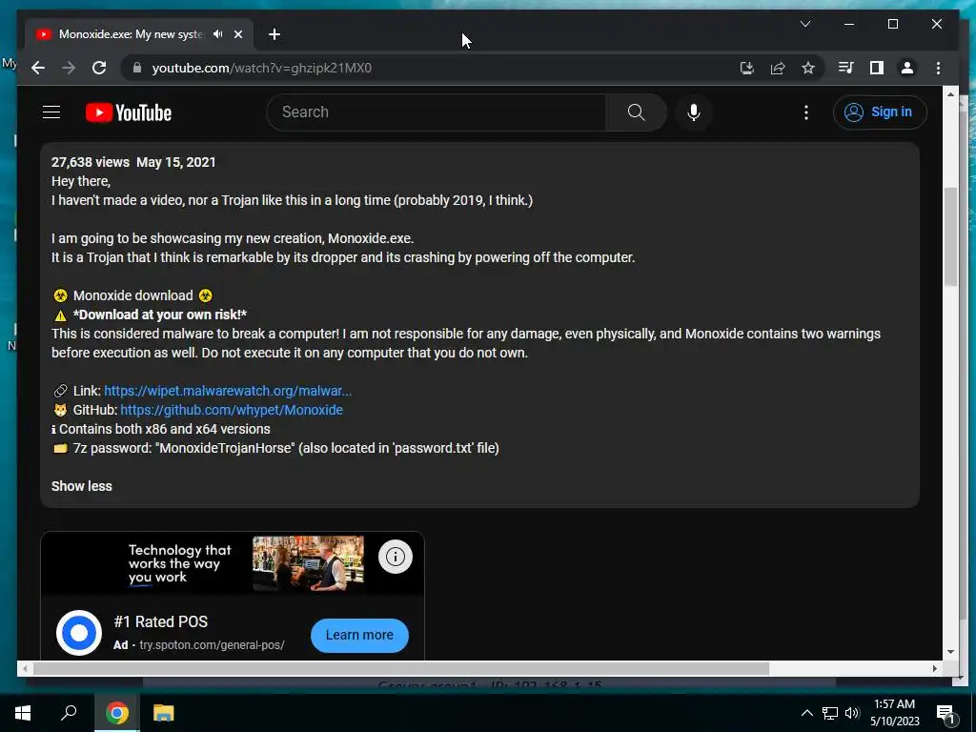Focus the YouTube Search field
Screen dimensions: 976x732
[x=436, y=112]
